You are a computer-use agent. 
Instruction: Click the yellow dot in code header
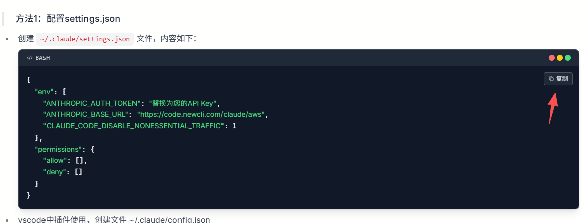click(560, 58)
